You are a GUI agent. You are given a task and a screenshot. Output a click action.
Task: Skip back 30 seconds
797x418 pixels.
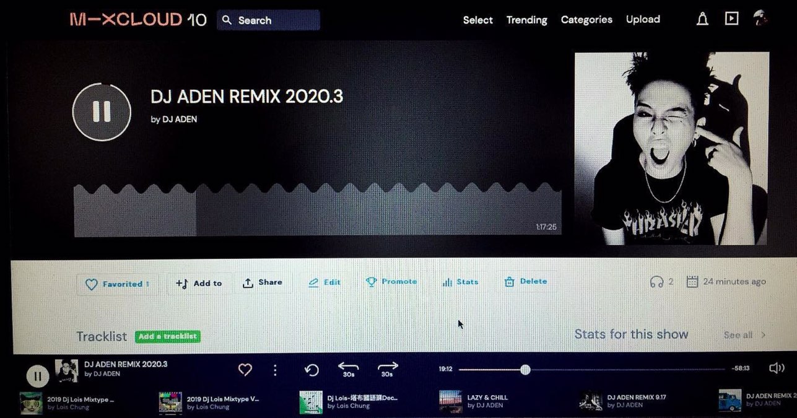[349, 369]
